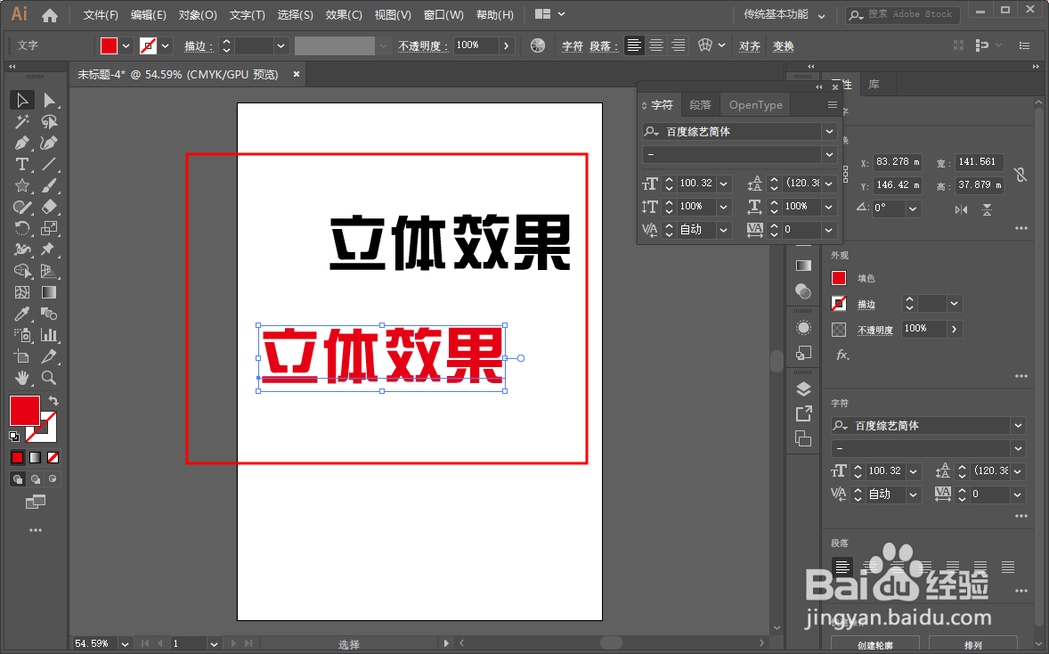Open the recolor artwork wheel icon
The height and width of the screenshot is (654, 1049).
(538, 45)
